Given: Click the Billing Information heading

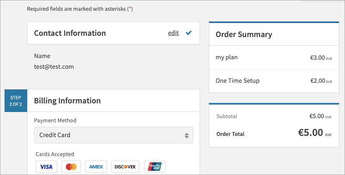Looking at the screenshot, I should click(x=67, y=100).
